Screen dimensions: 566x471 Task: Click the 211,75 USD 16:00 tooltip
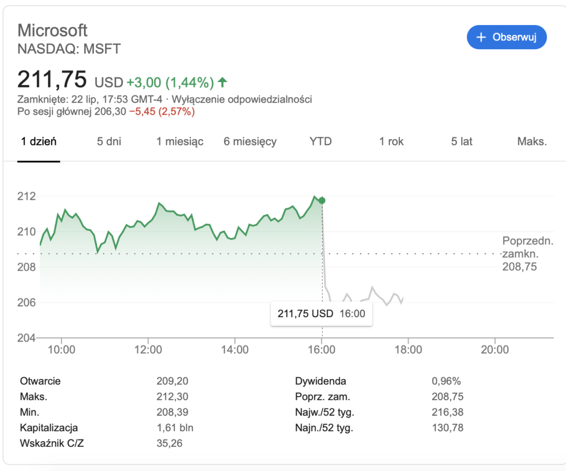coord(321,313)
